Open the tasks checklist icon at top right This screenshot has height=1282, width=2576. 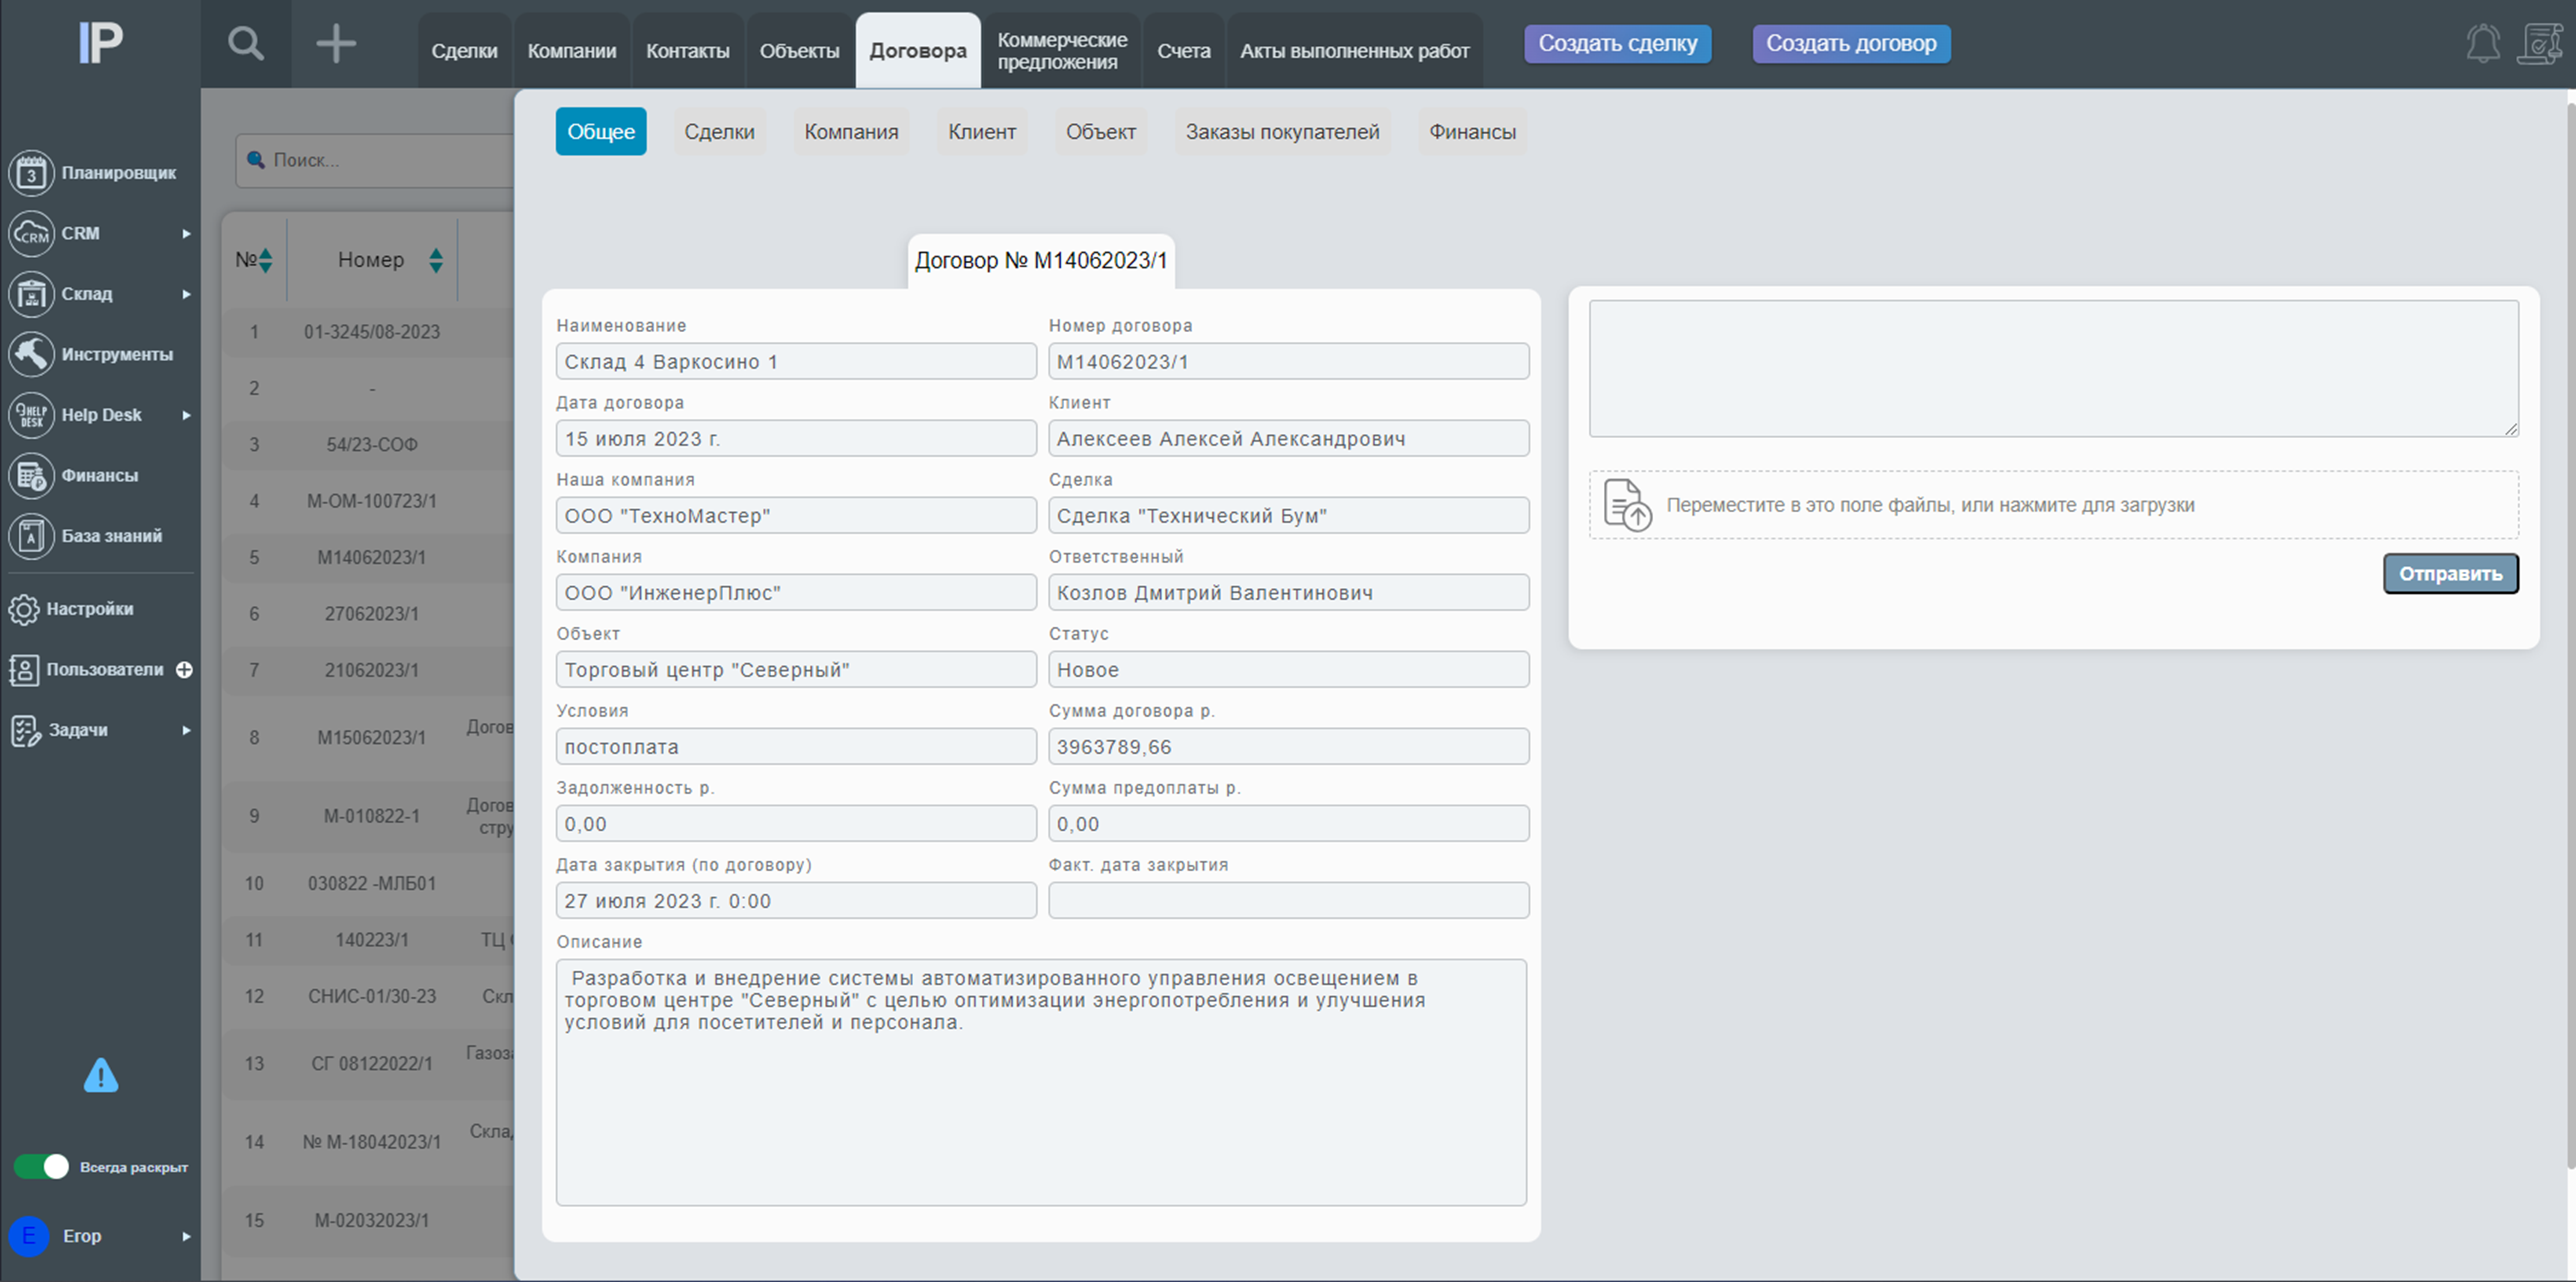[2540, 43]
